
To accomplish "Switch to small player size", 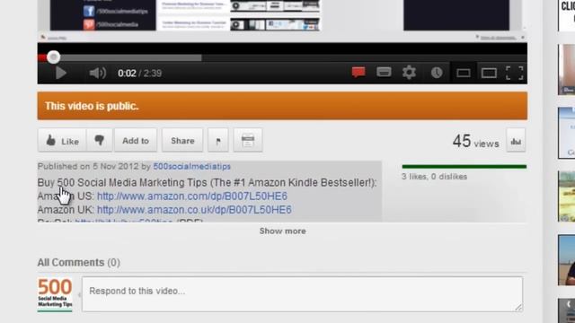I will [x=464, y=74].
